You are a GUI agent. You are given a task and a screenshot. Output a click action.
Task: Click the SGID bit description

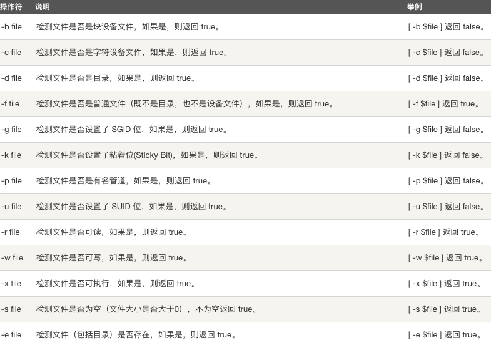132,130
